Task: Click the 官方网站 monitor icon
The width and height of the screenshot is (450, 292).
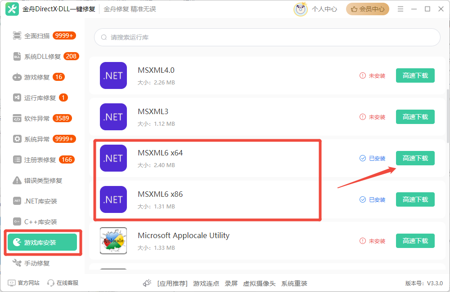Action: [12, 283]
